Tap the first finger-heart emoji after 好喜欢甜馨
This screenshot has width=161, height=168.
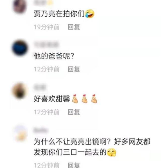tap(75, 99)
